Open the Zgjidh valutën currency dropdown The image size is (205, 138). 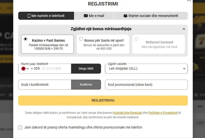[x=146, y=69]
